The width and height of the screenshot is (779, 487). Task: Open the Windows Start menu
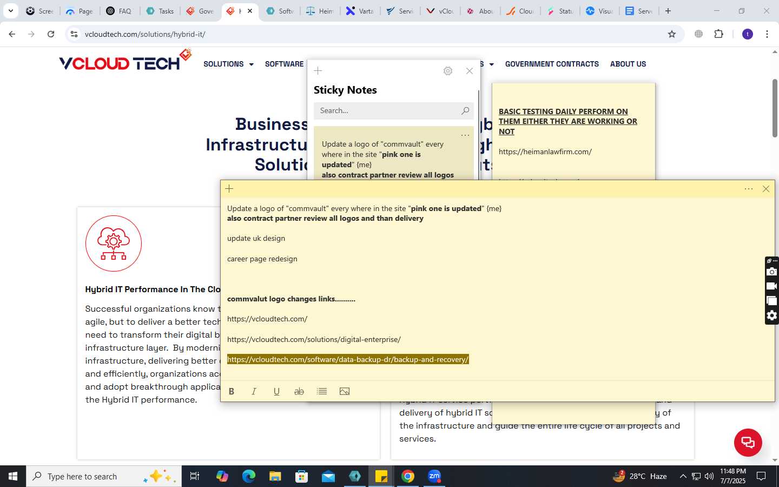tap(13, 476)
